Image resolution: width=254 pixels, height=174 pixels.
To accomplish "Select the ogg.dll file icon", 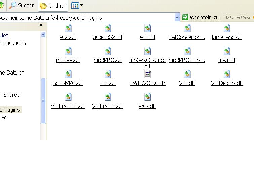I will coord(108,74).
